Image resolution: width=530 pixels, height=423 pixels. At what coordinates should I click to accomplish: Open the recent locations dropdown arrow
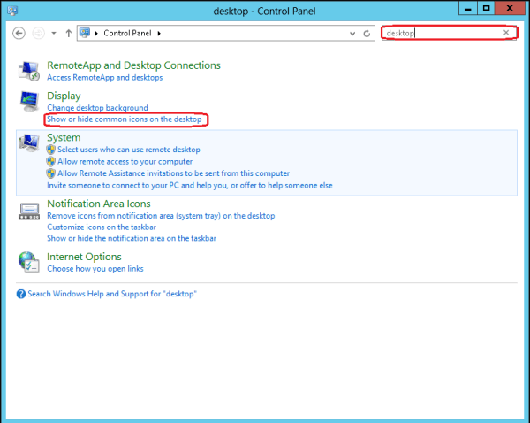coord(54,33)
